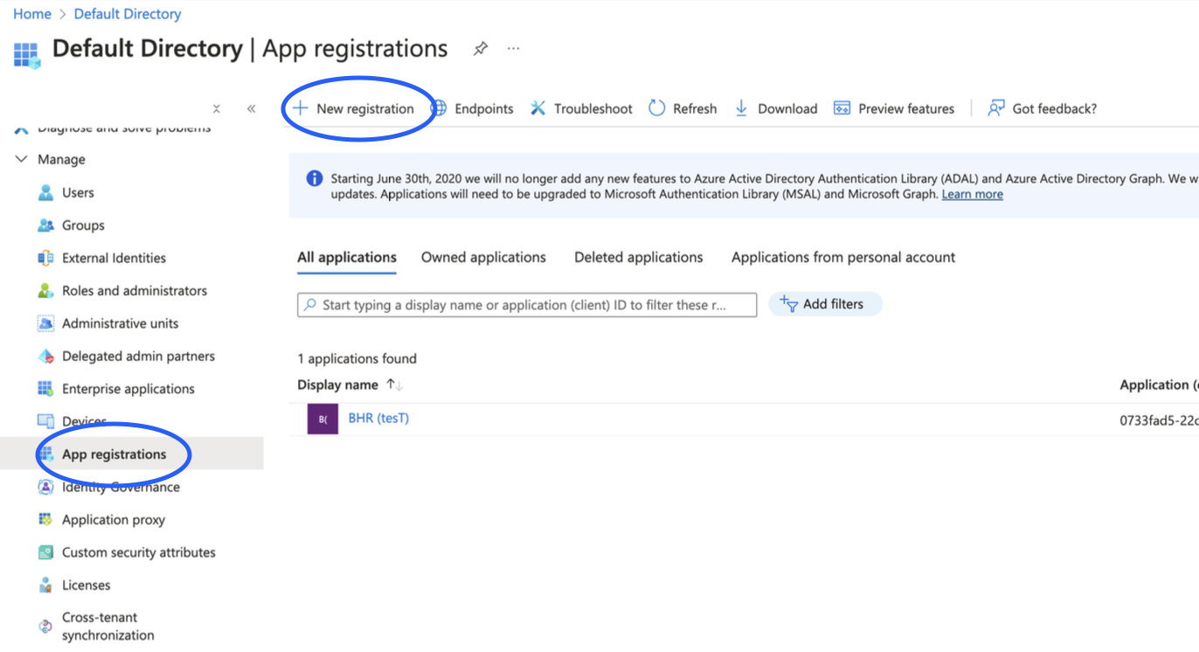Click the Enterprise applications icon
This screenshot has height=652, width=1199.
point(45,389)
